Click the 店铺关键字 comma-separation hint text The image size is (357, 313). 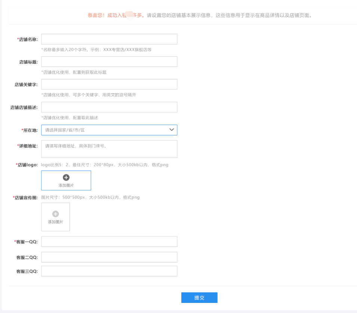[89, 95]
